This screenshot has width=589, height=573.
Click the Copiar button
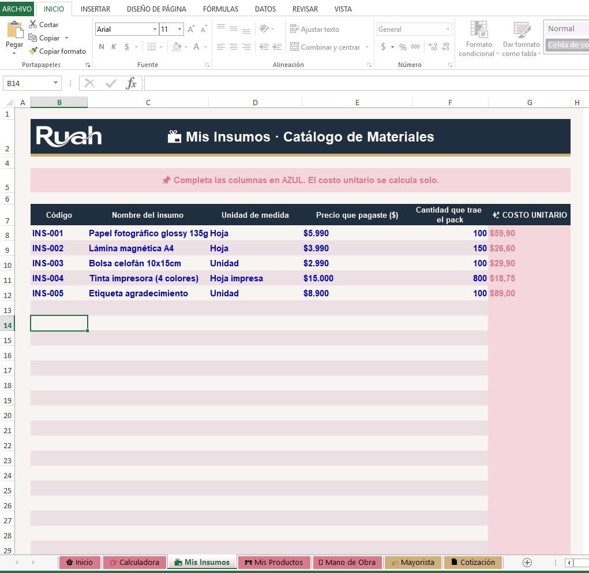[44, 38]
